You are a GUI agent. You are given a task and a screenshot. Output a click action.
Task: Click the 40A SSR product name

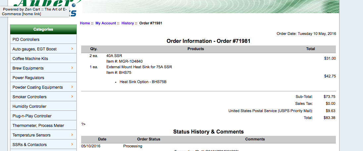click(x=114, y=56)
